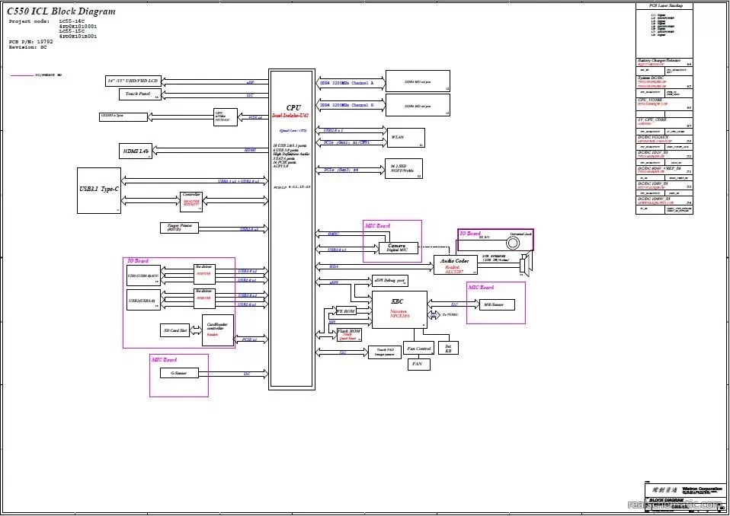Click the Project code label
Image resolution: width=730 pixels, height=516 pixels.
point(29,21)
